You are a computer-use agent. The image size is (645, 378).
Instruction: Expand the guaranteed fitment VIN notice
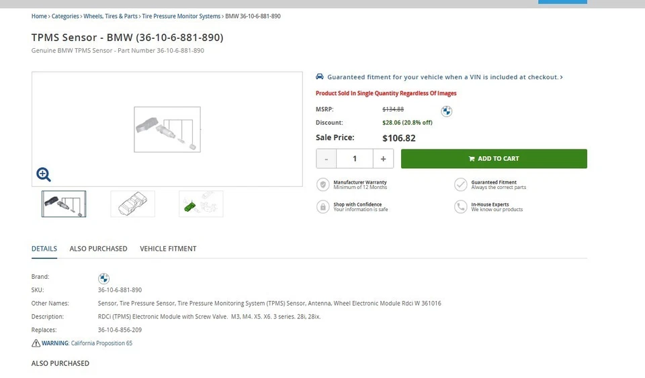[x=440, y=77]
